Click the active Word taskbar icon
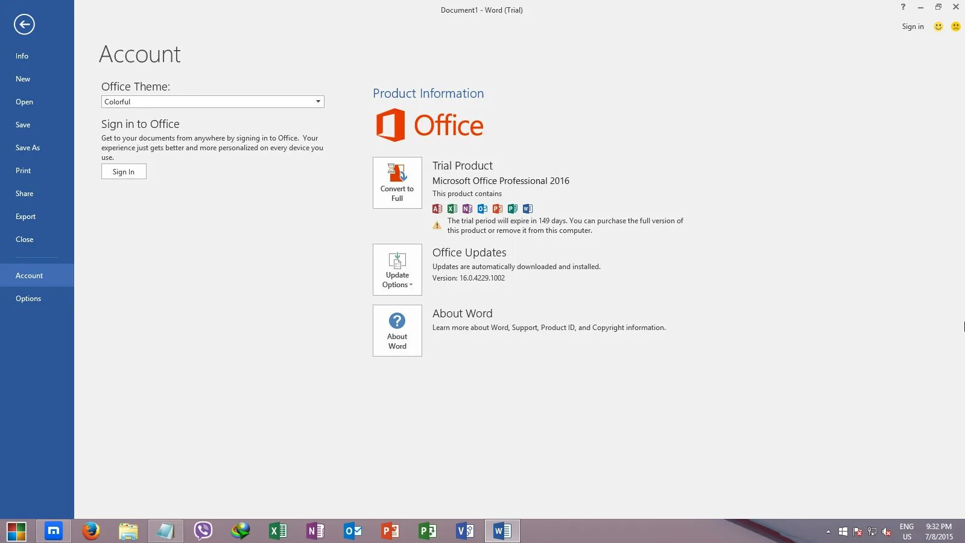 (502, 531)
